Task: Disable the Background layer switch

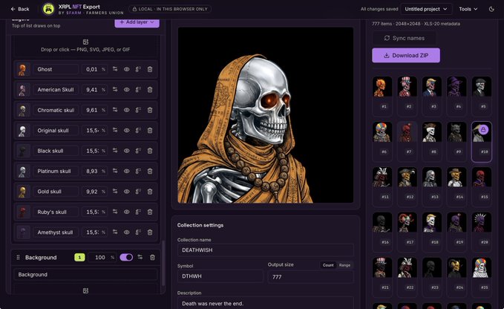Action: point(126,257)
